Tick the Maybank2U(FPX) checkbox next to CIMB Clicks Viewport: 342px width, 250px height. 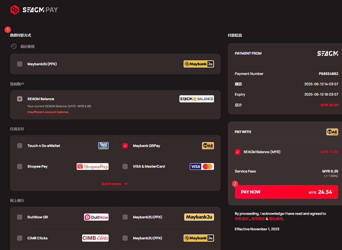(125, 238)
